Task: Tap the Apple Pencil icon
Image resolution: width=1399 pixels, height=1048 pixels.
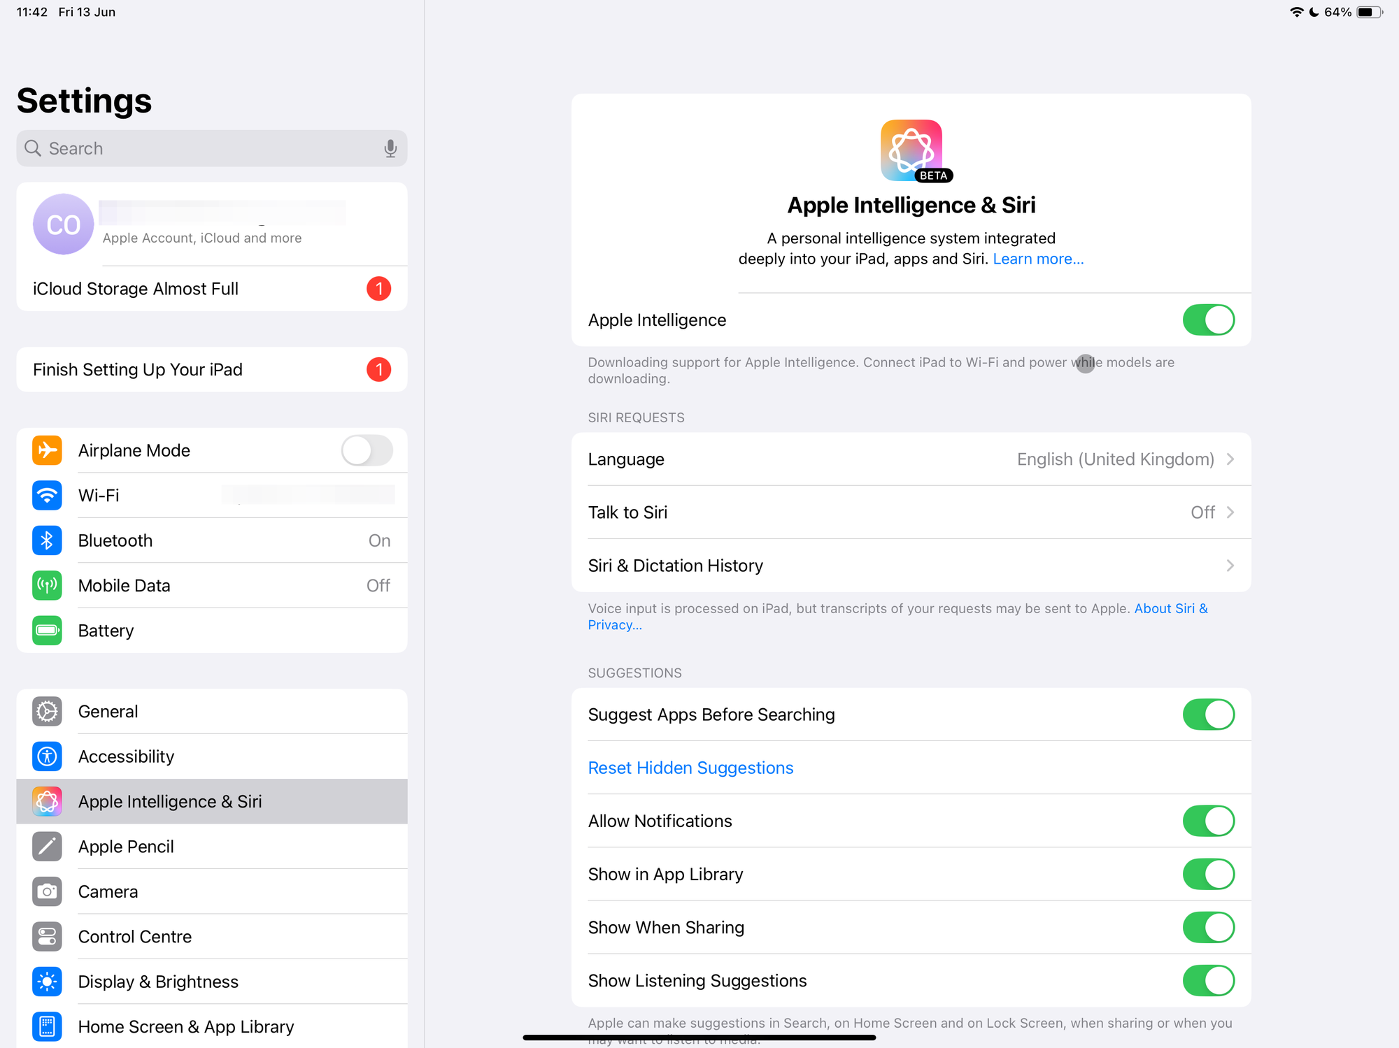Action: click(x=47, y=847)
